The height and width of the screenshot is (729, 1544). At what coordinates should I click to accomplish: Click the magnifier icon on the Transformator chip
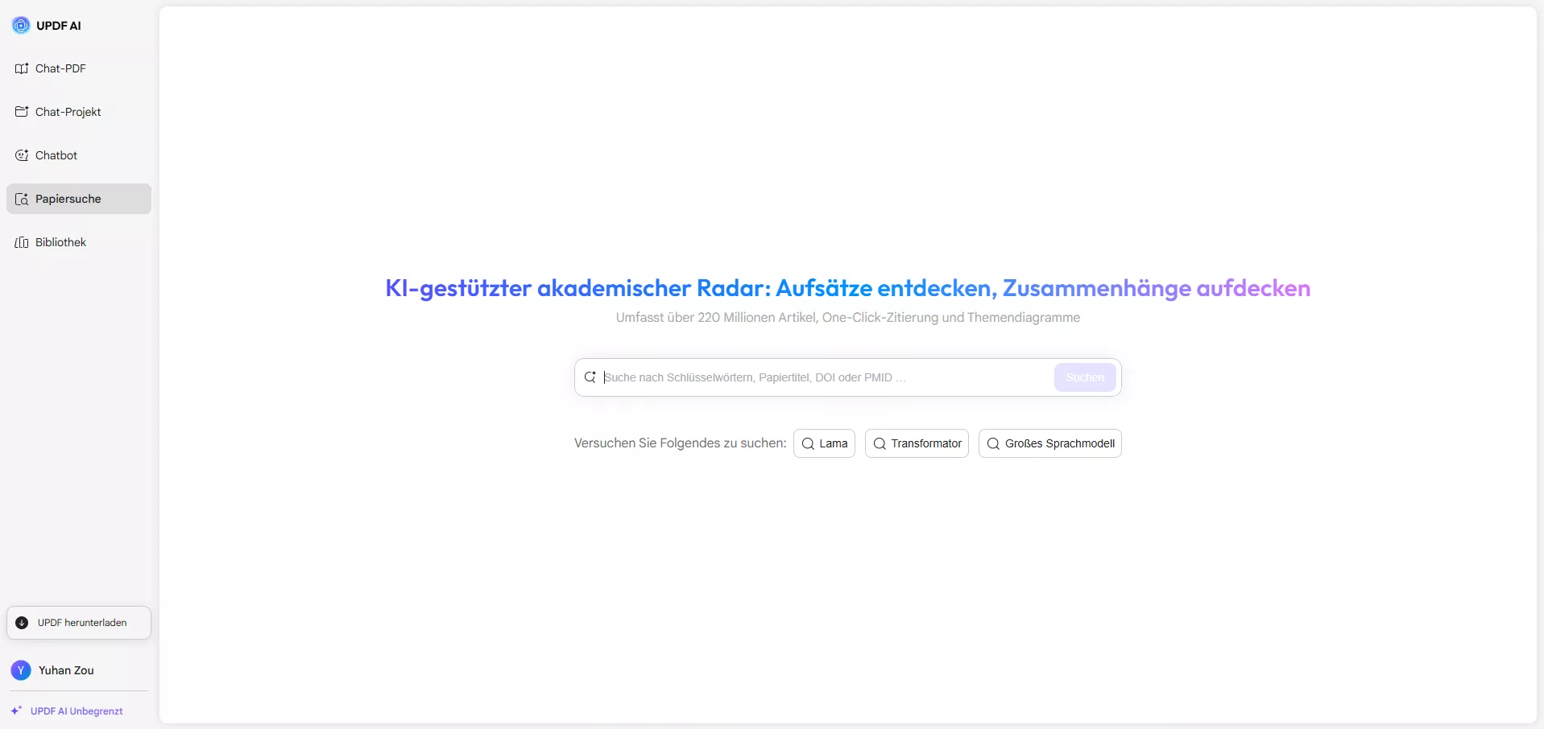(880, 443)
